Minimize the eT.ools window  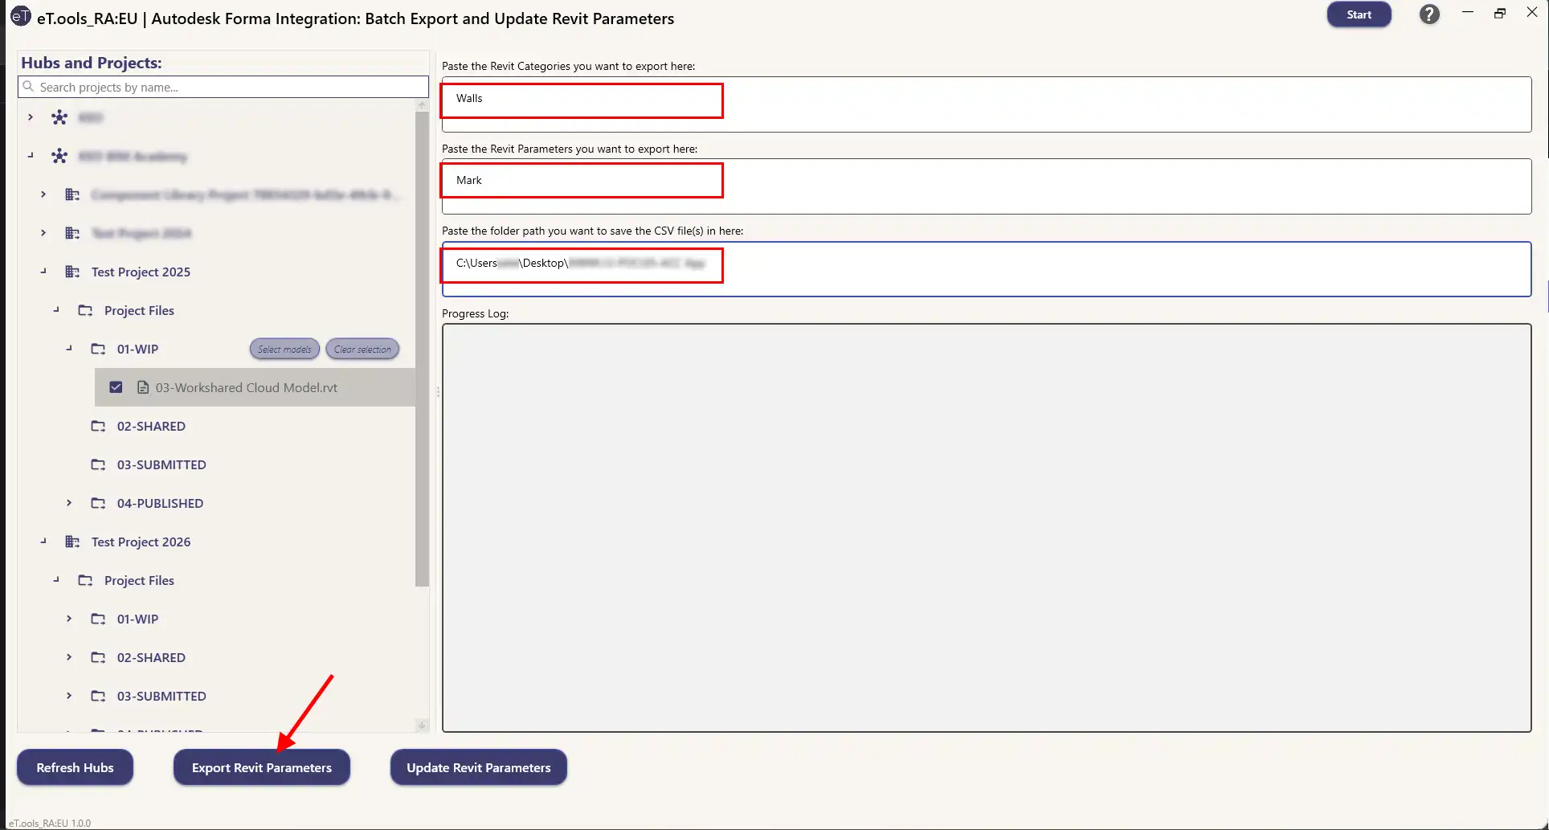click(x=1468, y=14)
